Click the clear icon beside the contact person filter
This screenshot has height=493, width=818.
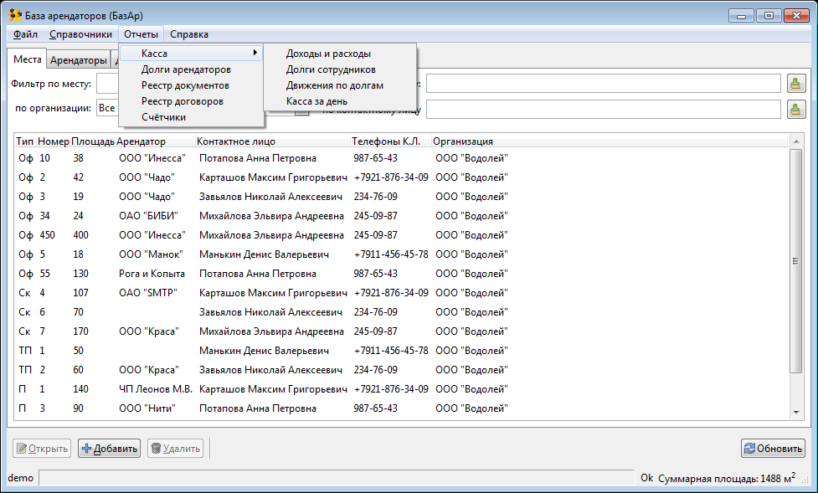[795, 109]
